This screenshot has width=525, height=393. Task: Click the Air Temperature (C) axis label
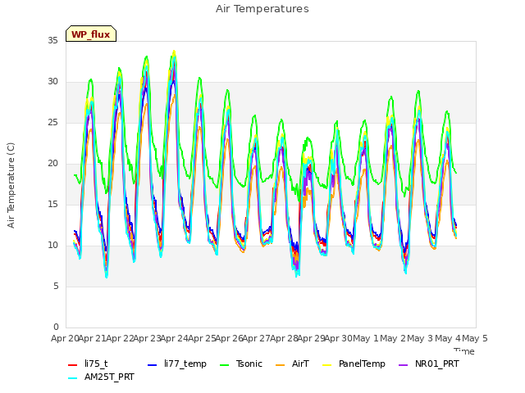[11, 186]
